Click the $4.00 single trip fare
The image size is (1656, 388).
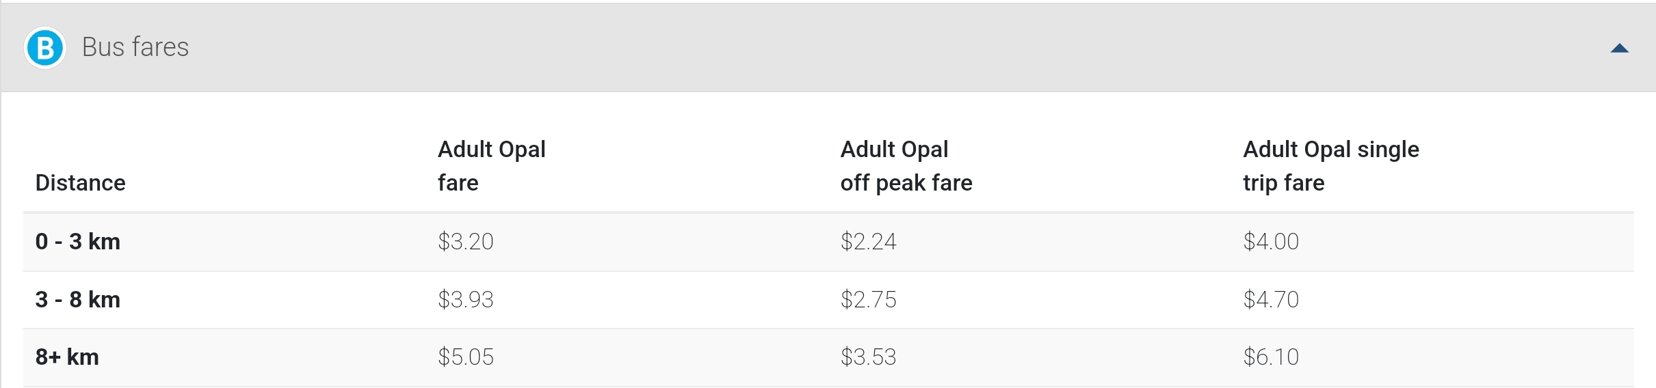1270,242
